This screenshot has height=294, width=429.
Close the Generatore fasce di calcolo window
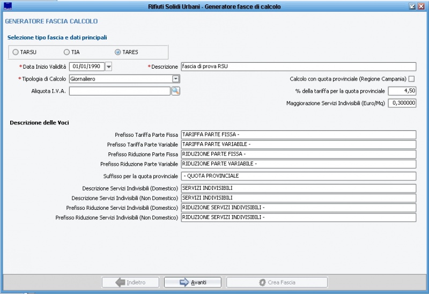[x=421, y=6]
